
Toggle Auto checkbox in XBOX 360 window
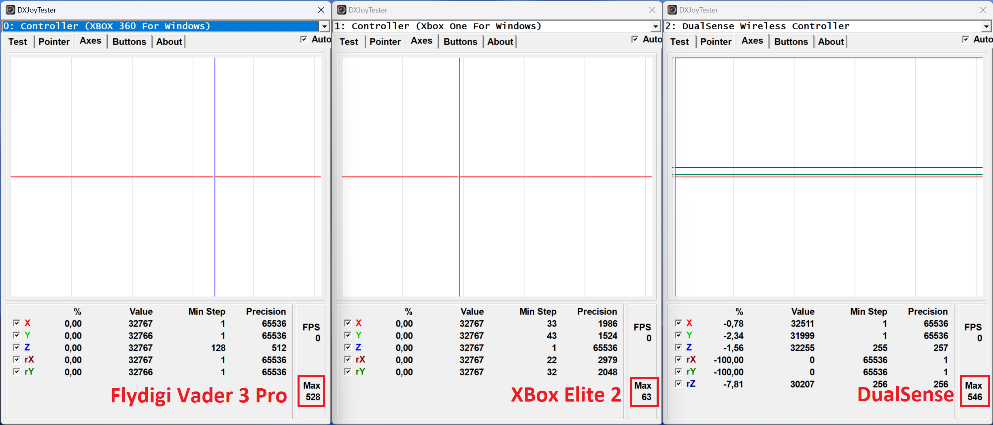(304, 39)
